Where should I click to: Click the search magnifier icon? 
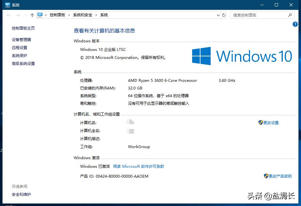289,15
